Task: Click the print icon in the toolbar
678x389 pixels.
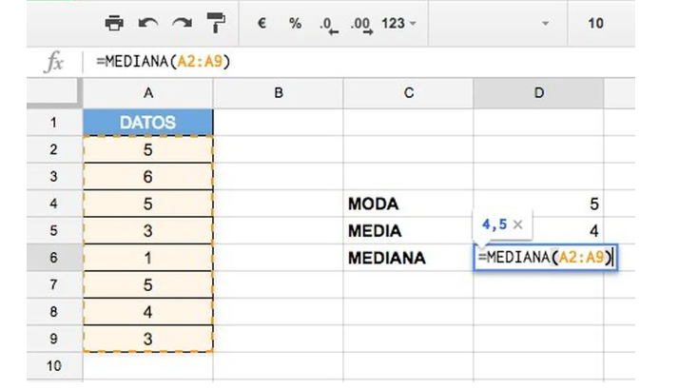Action: pyautogui.click(x=114, y=23)
